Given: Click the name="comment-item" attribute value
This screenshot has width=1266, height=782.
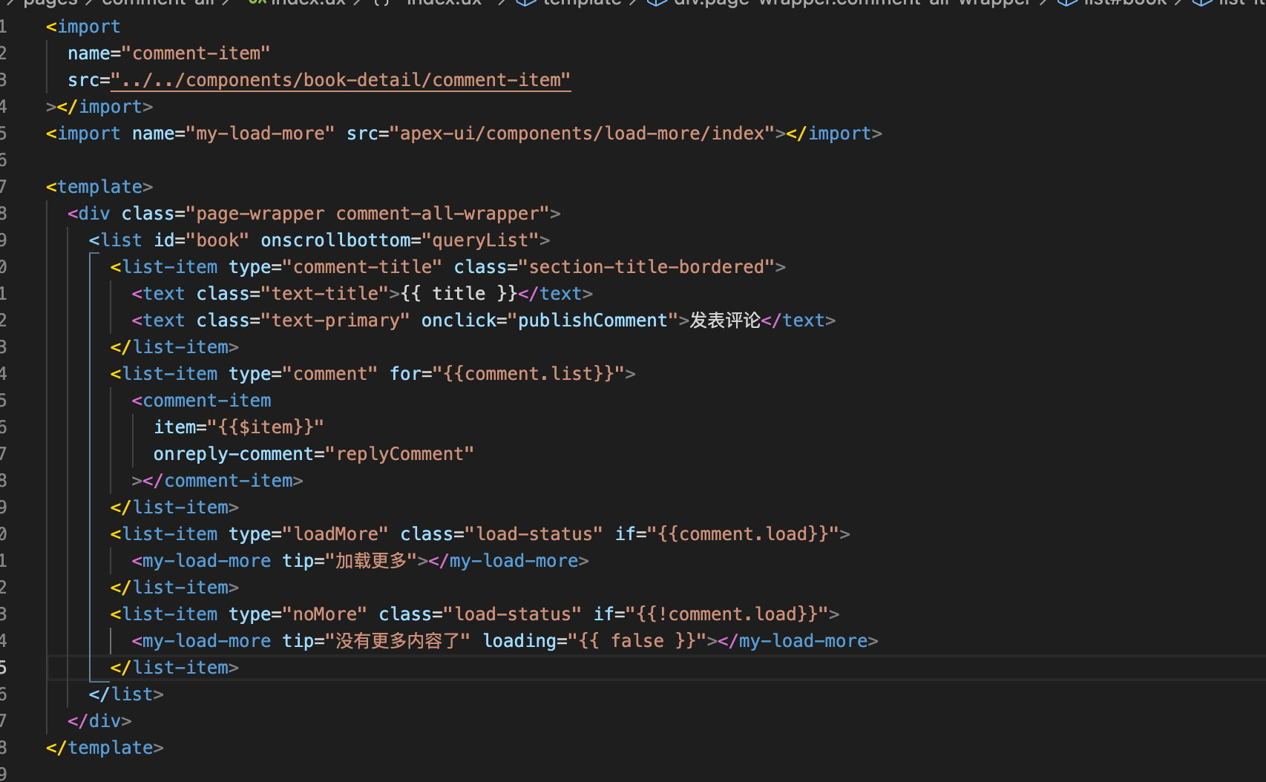Looking at the screenshot, I should (x=196, y=53).
